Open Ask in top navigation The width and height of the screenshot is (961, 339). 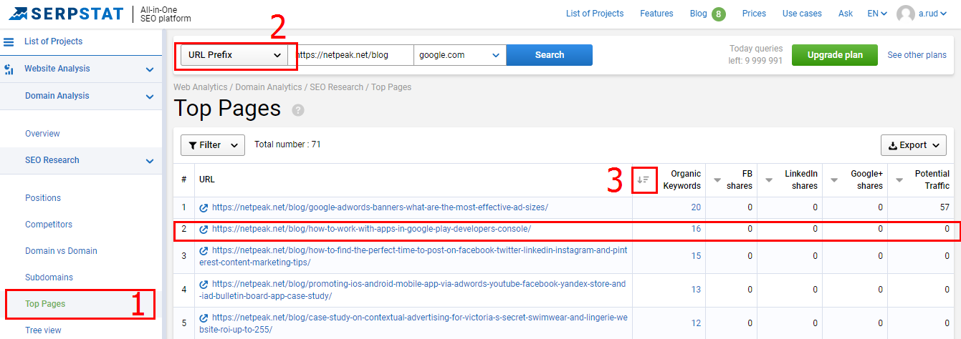pos(846,14)
